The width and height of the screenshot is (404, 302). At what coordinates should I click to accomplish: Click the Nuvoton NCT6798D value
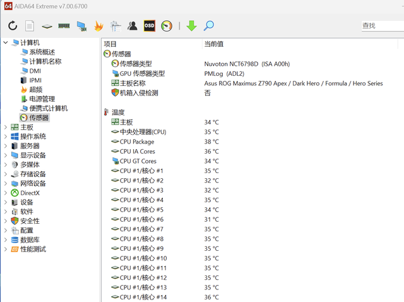coord(247,64)
